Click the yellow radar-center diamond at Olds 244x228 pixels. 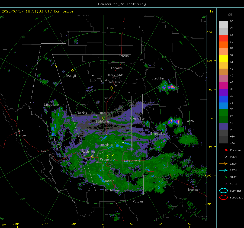point(103,118)
